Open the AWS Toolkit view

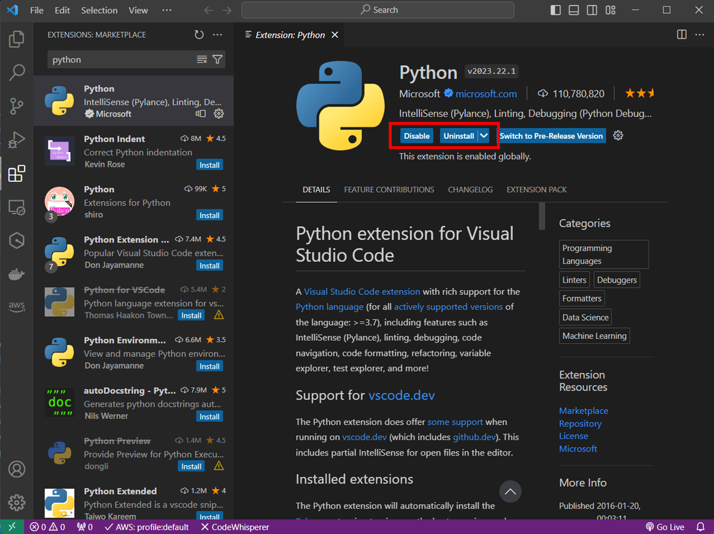(x=17, y=306)
